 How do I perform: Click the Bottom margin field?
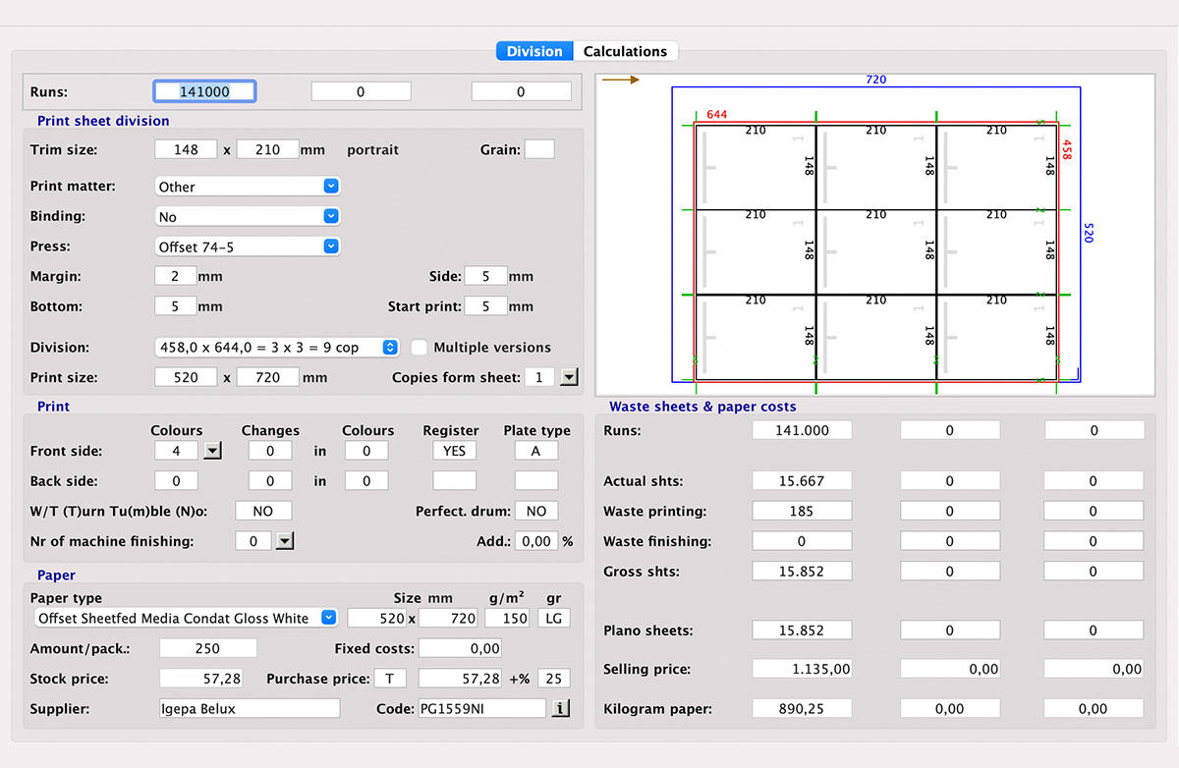176,305
